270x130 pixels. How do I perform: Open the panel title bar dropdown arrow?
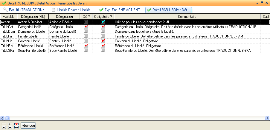[x=257, y=3]
